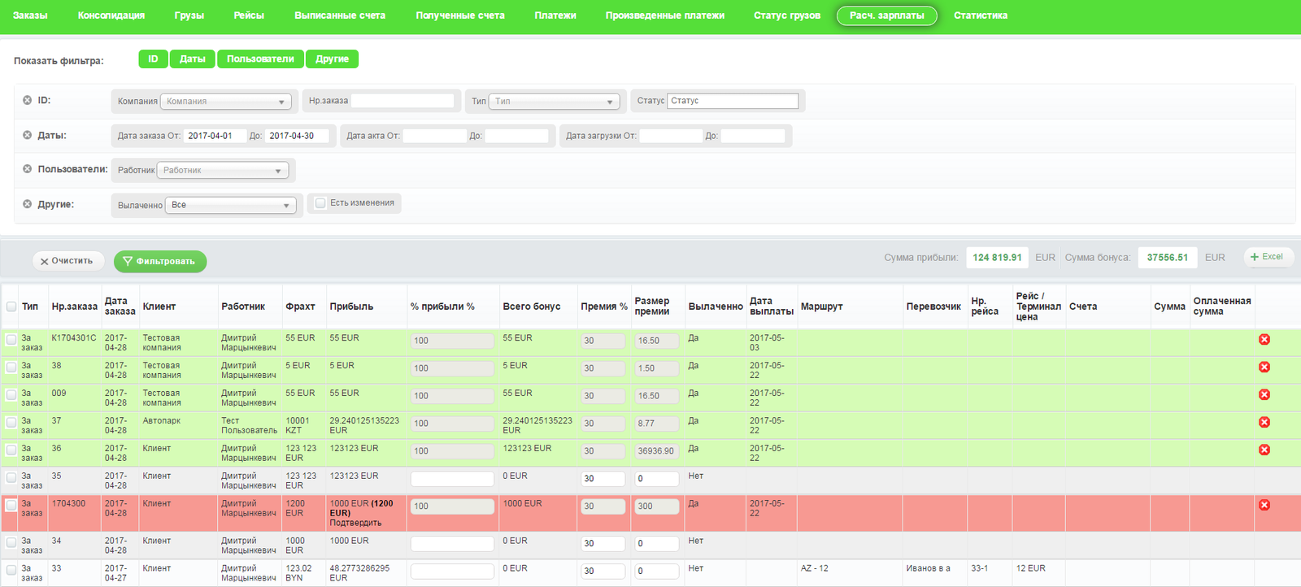Click Тест Пользователь worker cell
The image size is (1301, 587).
pyautogui.click(x=249, y=426)
